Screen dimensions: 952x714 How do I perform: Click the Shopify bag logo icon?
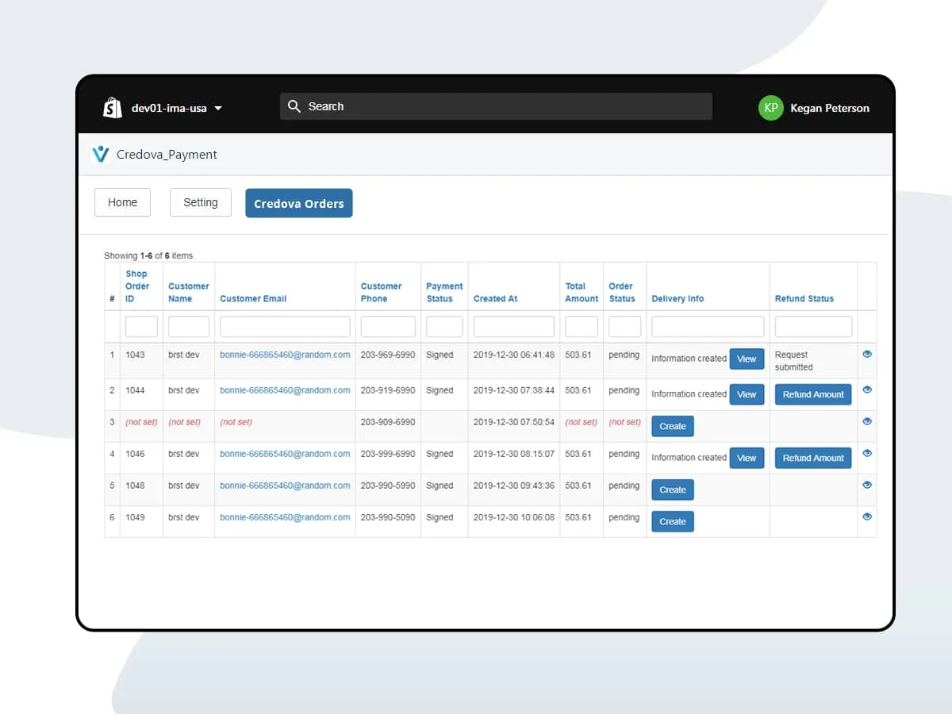[113, 108]
